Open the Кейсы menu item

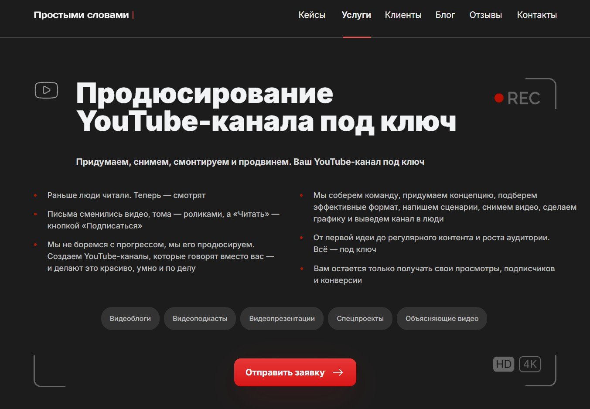(x=312, y=15)
